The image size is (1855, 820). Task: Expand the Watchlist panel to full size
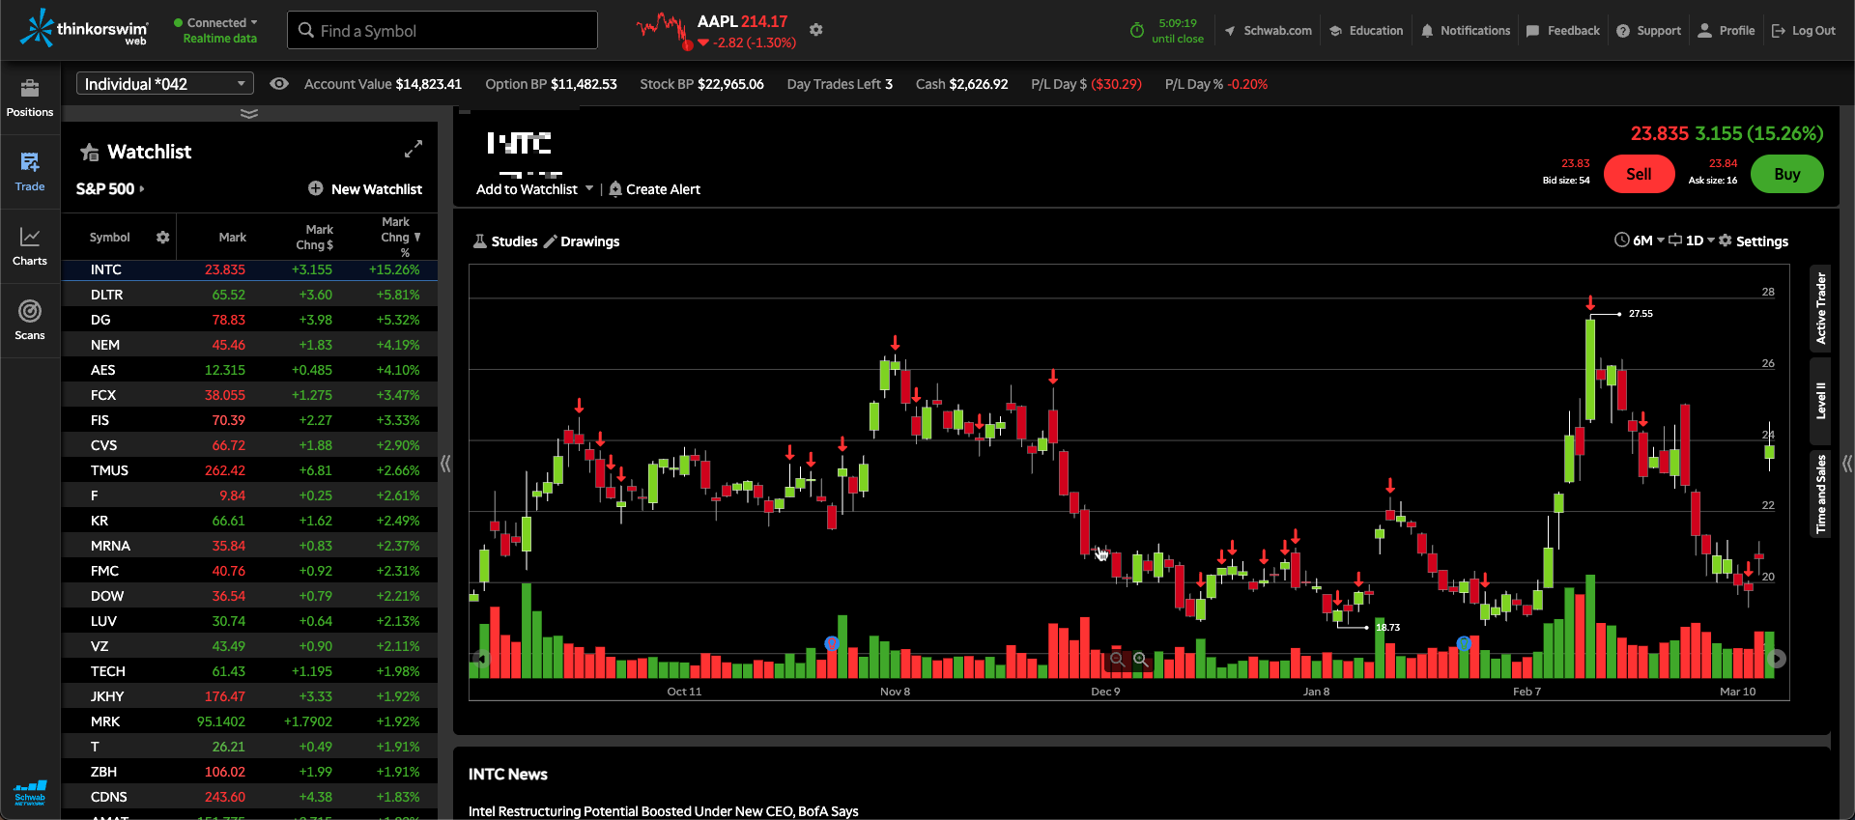coord(414,150)
